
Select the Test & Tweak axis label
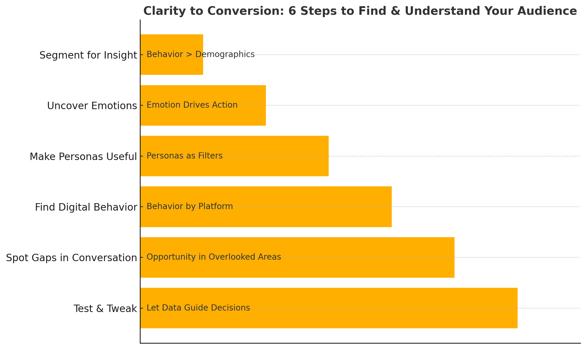pos(105,308)
